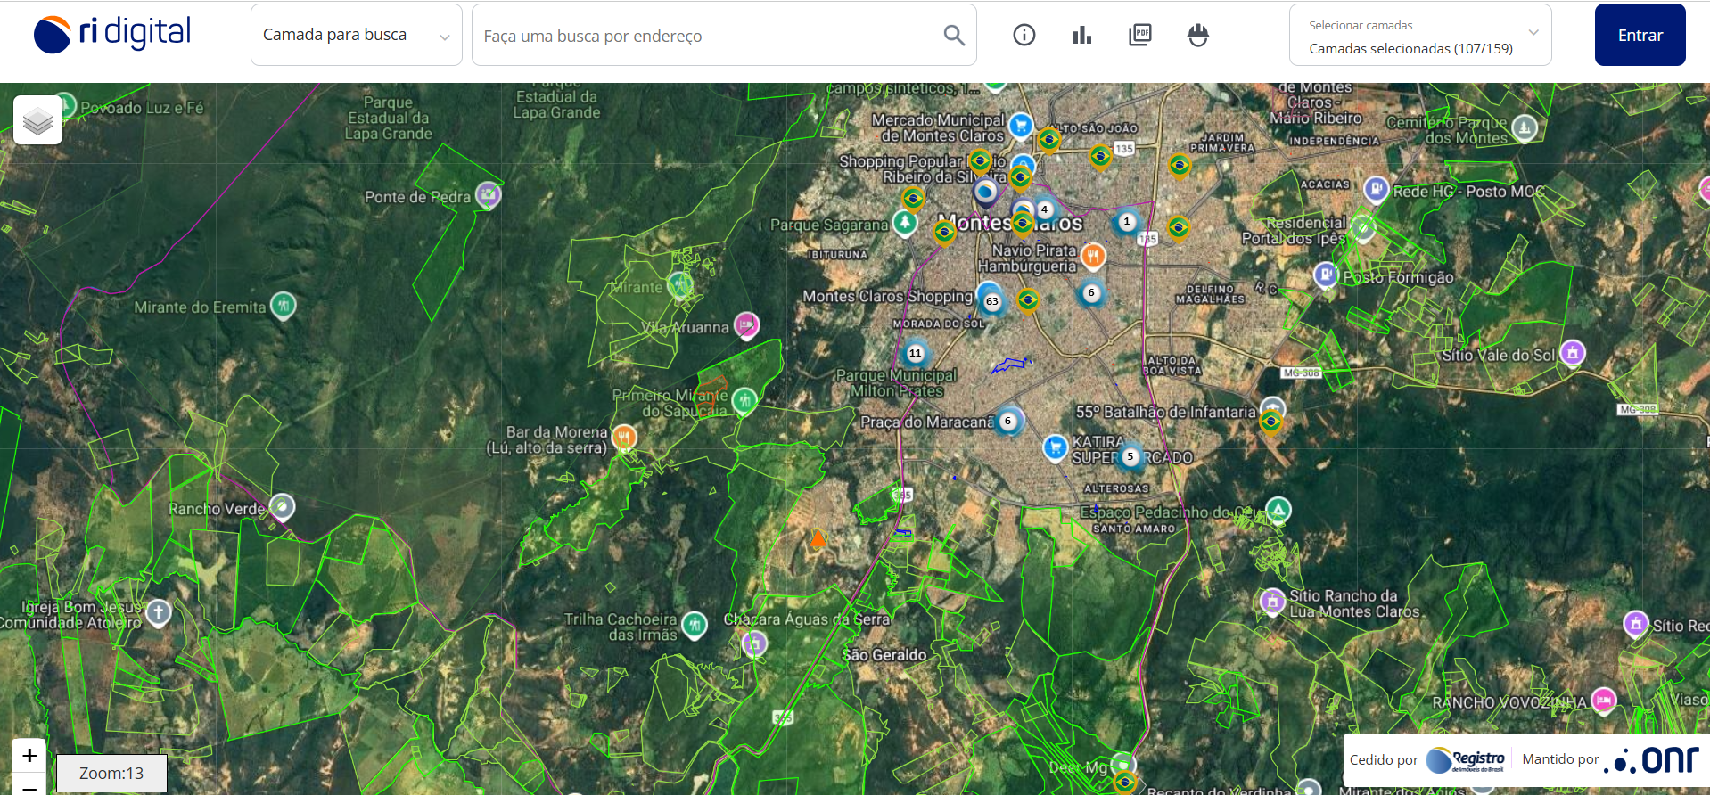Click the Povoado Luz e Fé marker
Image resolution: width=1710 pixels, height=795 pixels.
click(x=65, y=105)
